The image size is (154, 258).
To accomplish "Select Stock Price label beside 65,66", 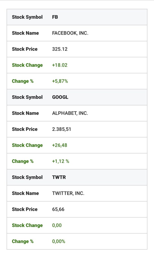I will point(24,209).
